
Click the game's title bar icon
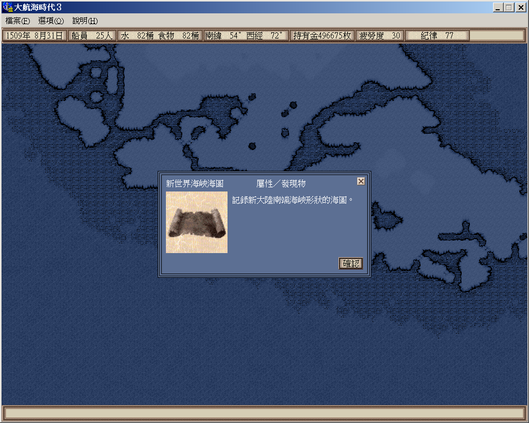click(x=7, y=7)
